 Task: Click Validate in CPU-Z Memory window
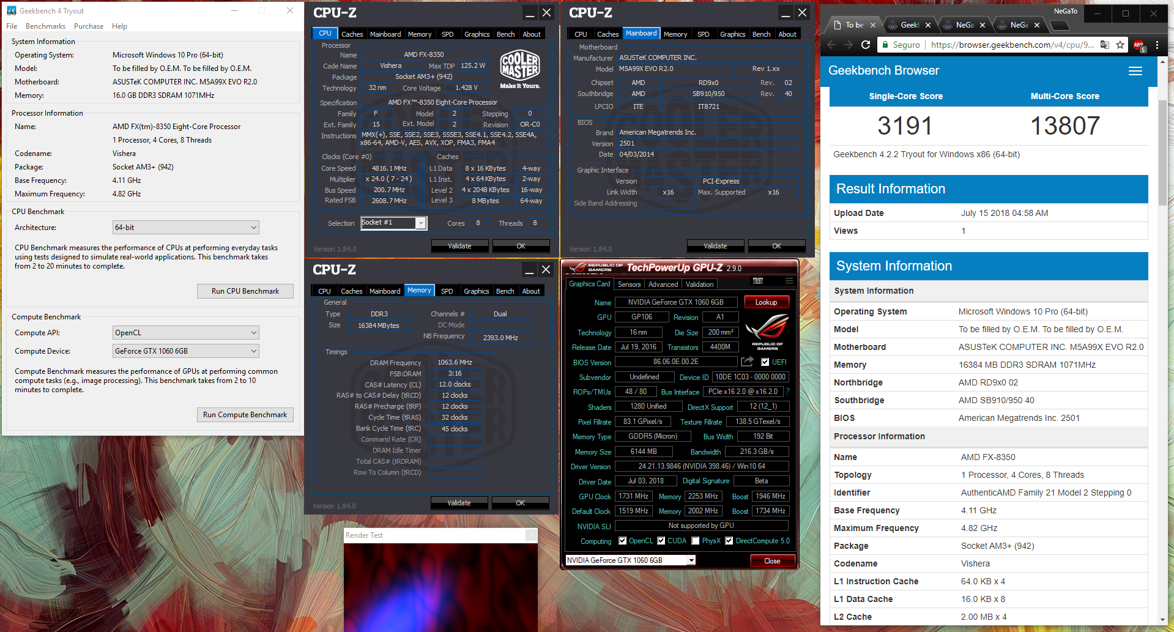pyautogui.click(x=459, y=503)
